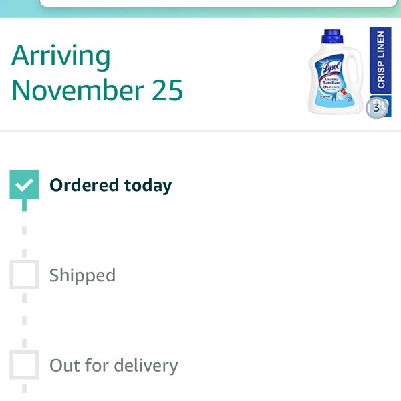
Task: Click the blue Lysol bottle cap
Action: click(x=332, y=36)
